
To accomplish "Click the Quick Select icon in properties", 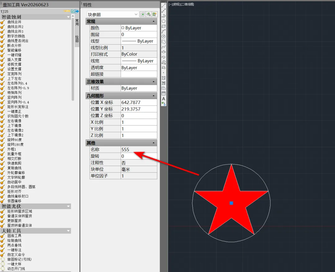I will click(155, 15).
